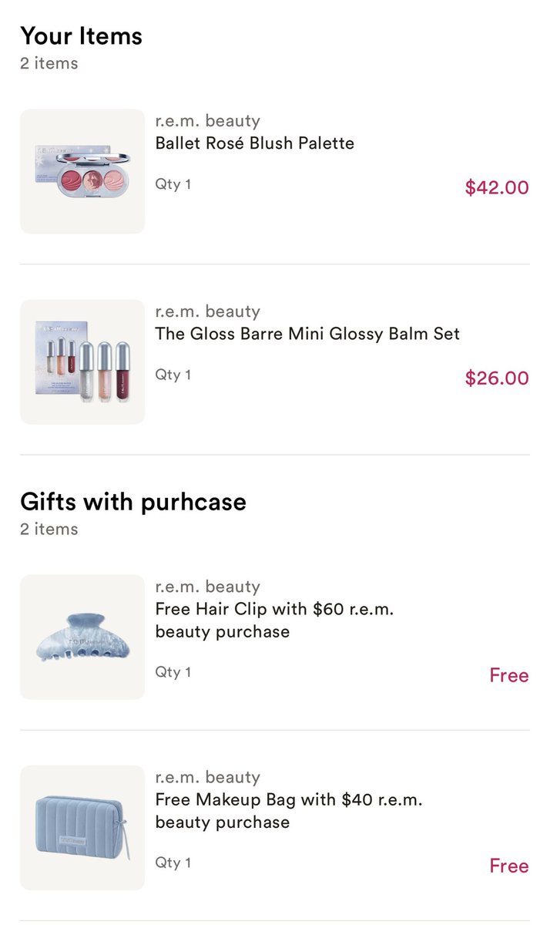Select the Your Items section heading
This screenshot has width=550, height=925.
[82, 36]
